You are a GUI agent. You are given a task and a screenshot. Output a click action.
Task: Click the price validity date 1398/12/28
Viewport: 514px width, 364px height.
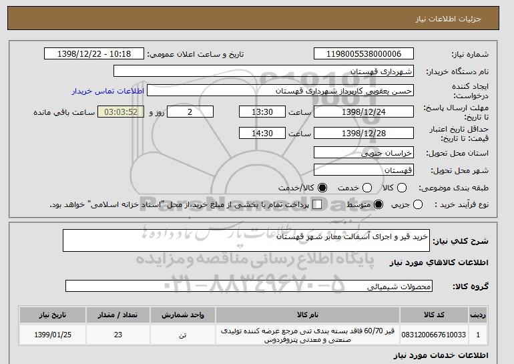364,133
